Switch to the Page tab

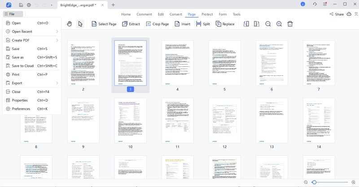click(x=192, y=14)
